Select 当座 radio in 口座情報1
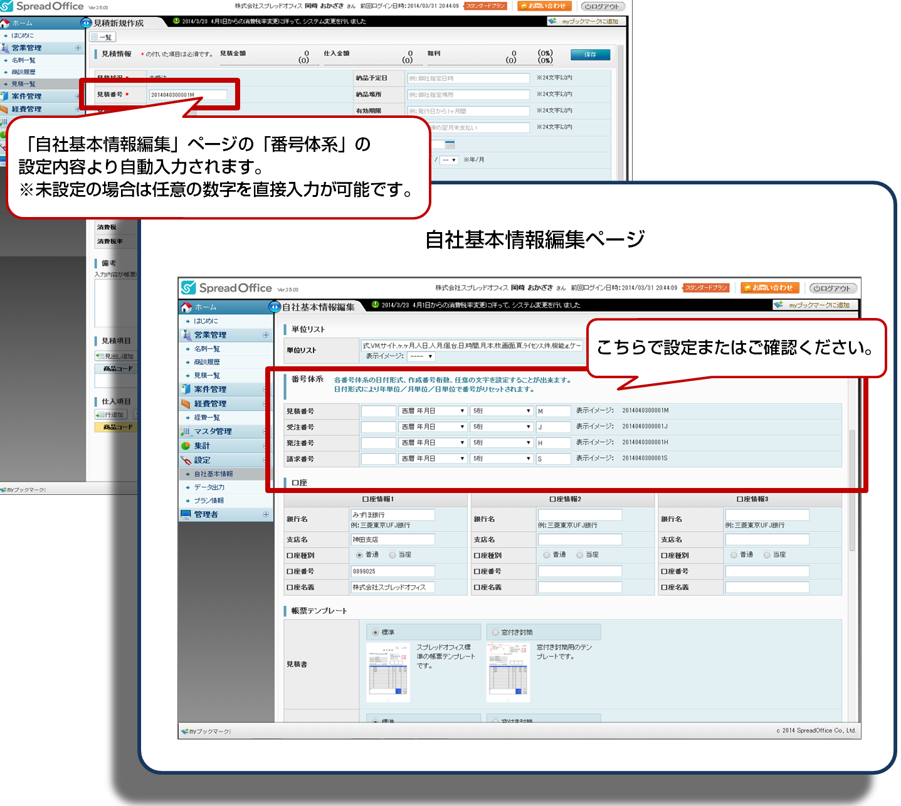This screenshot has width=901, height=806. (393, 555)
